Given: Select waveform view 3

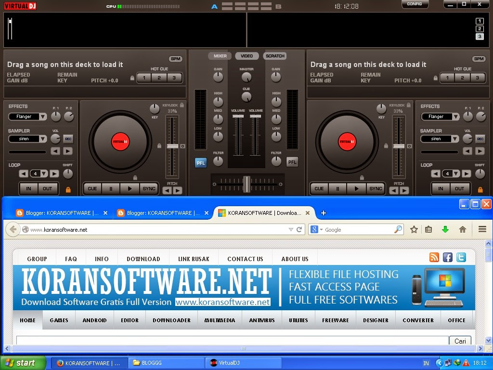Looking at the screenshot, I should (480, 37).
